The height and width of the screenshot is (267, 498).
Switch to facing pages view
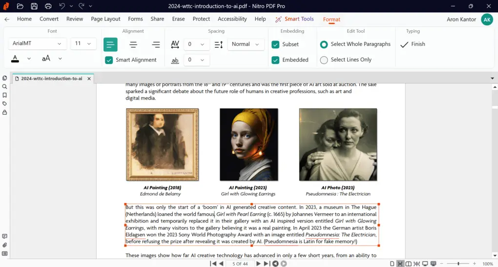(409, 264)
